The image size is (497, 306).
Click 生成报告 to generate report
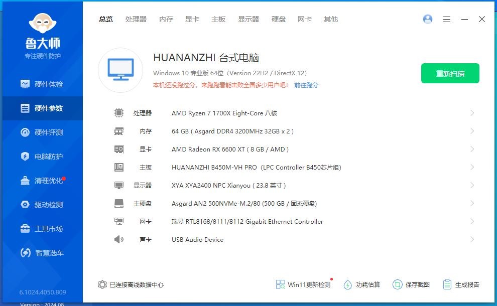coord(461,284)
